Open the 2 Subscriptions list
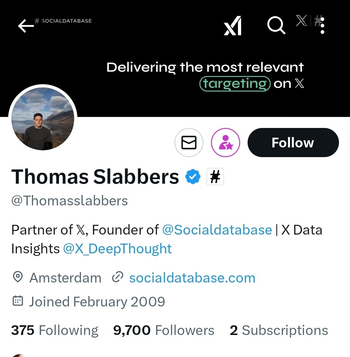350x357 pixels. pyautogui.click(x=279, y=330)
